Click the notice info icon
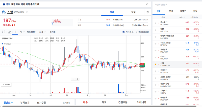 [x=4, y=4]
